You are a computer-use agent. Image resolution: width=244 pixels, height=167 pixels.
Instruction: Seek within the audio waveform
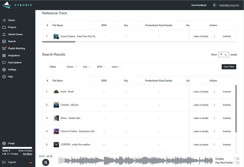click(x=136, y=161)
